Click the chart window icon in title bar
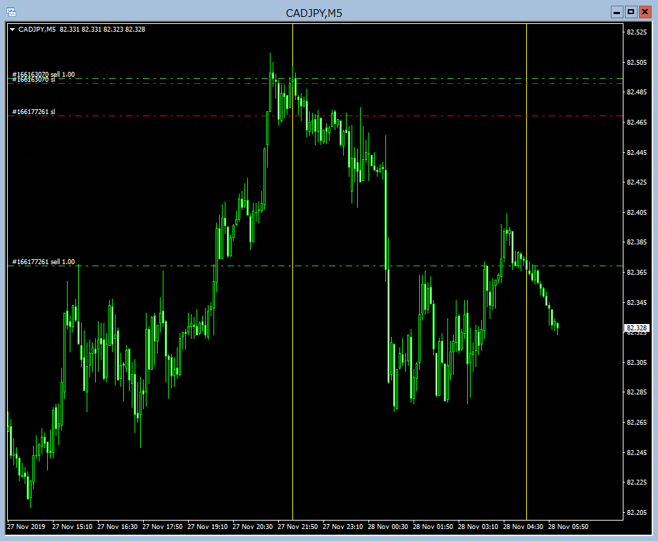658x541 pixels. point(11,12)
